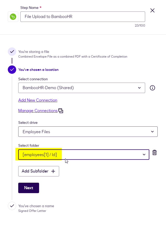The image size is (166, 227).
Task: Click the plus icon on Add Subfolder
Action: [53, 171]
